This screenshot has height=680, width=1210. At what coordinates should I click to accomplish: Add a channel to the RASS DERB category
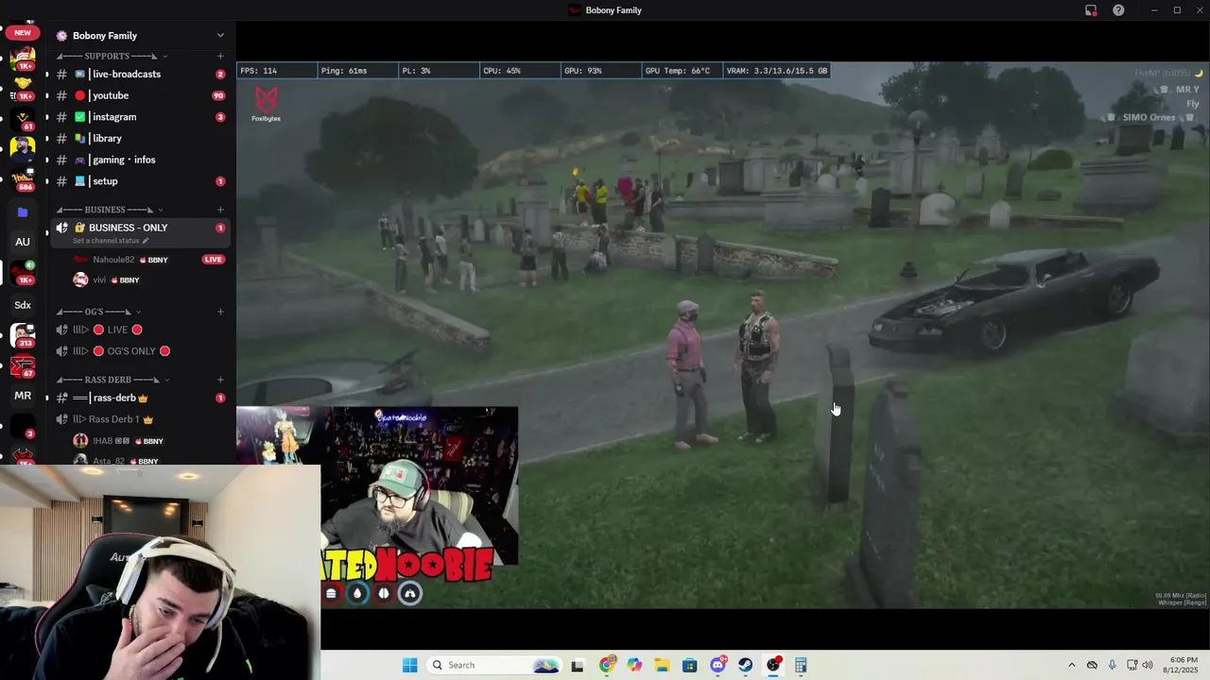(220, 380)
